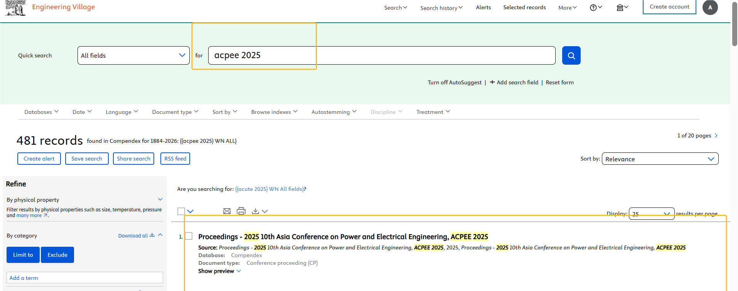
Task: Open the Date filter menu
Action: coord(82,112)
